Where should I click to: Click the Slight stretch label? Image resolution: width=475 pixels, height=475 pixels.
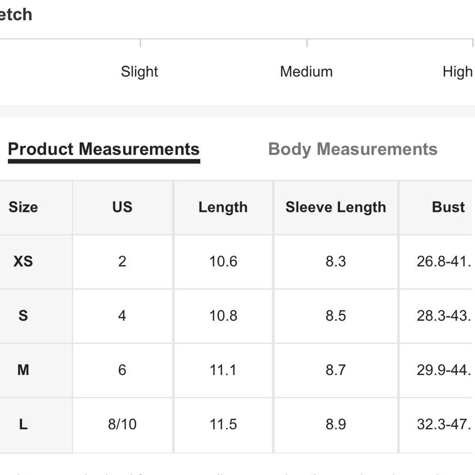coord(139,72)
